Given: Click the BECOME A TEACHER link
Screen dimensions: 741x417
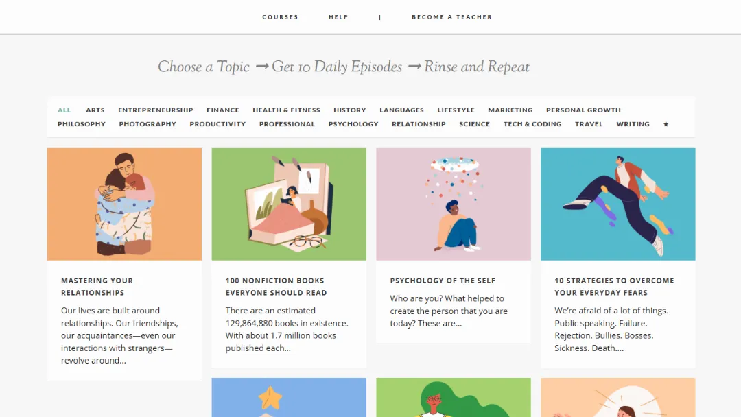Looking at the screenshot, I should 451,16.
